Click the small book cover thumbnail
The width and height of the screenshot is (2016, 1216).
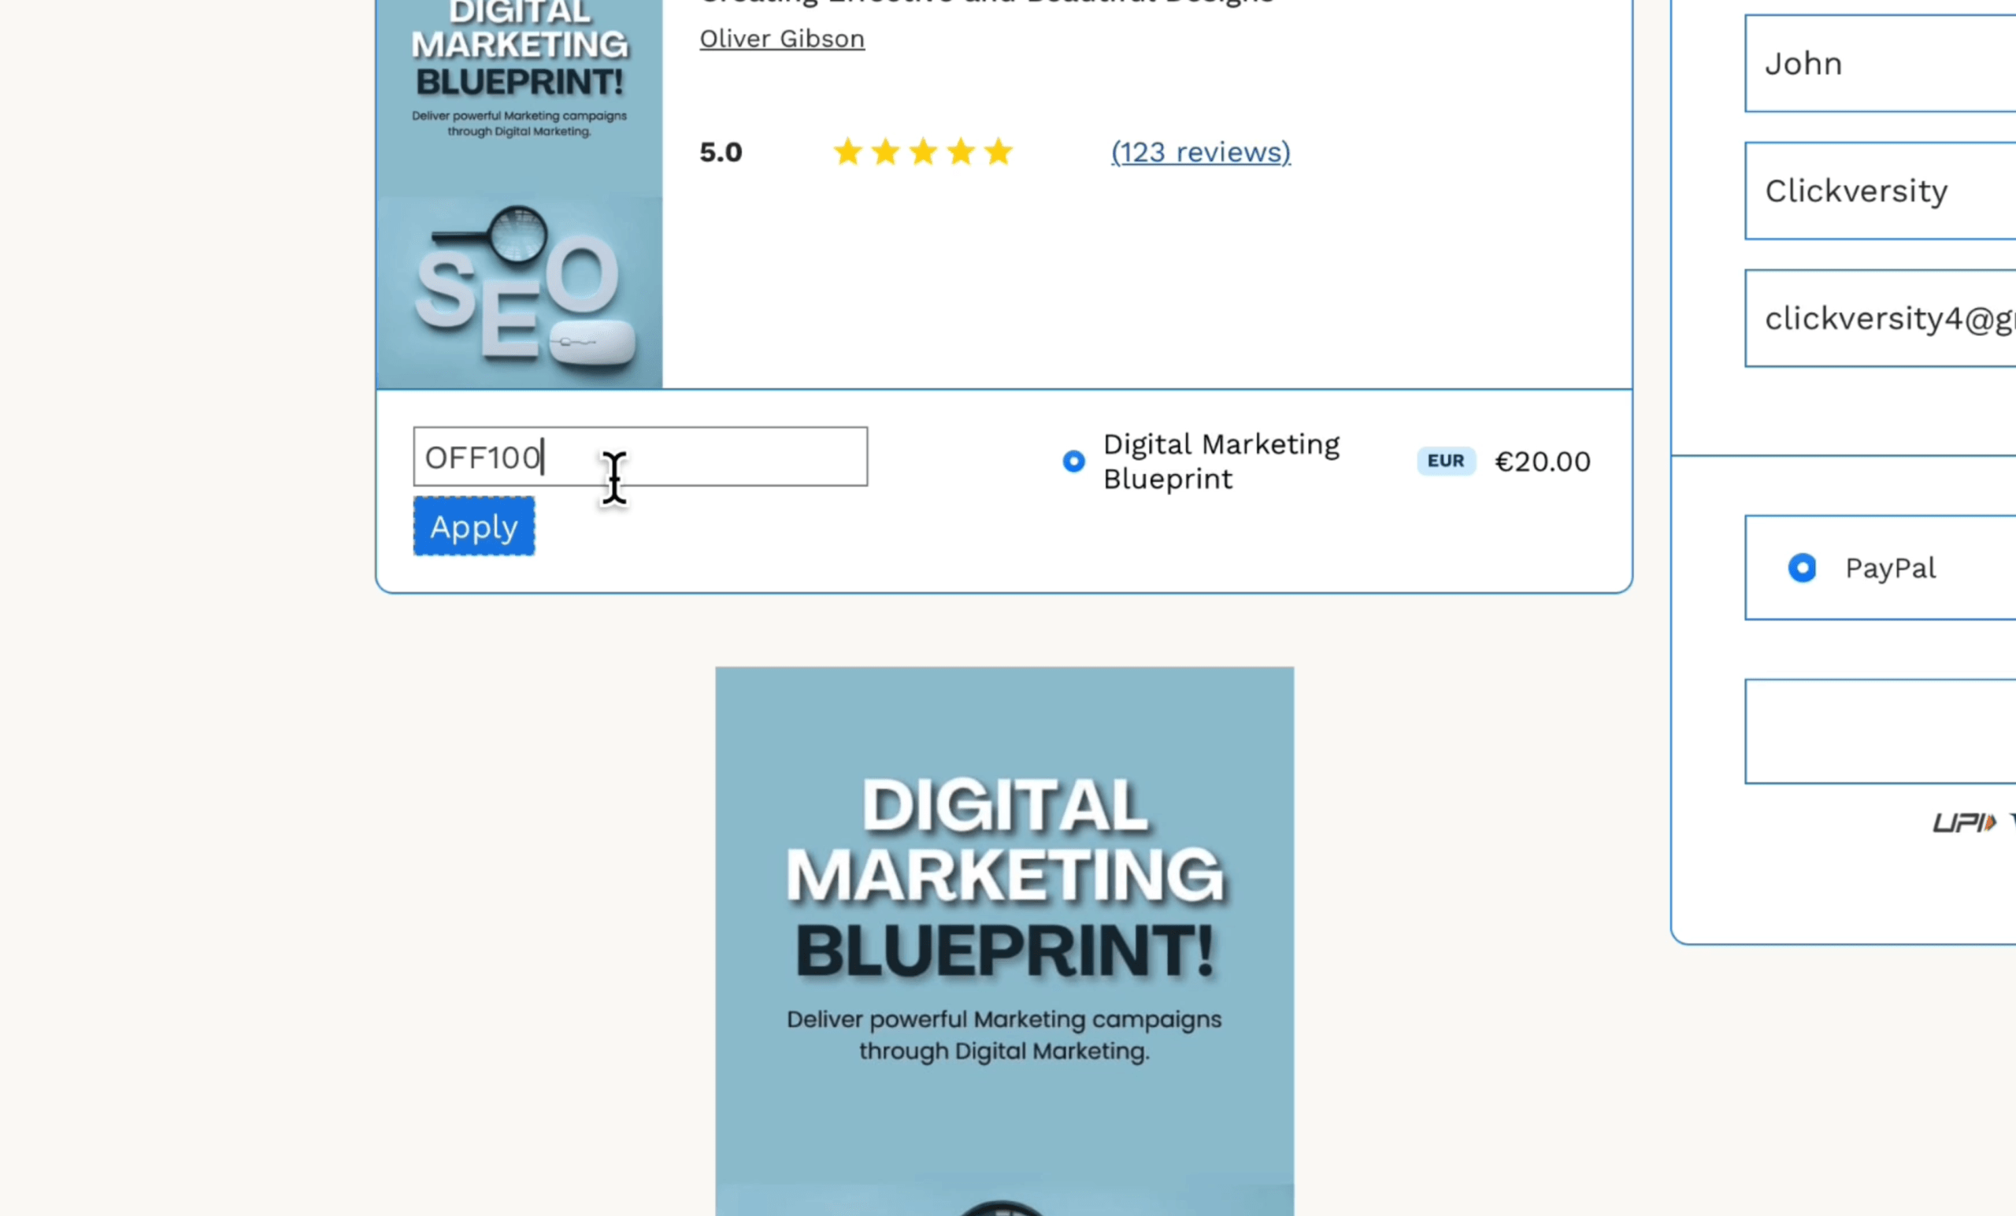tap(520, 194)
